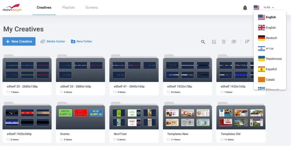Open the Events folder

80,122
